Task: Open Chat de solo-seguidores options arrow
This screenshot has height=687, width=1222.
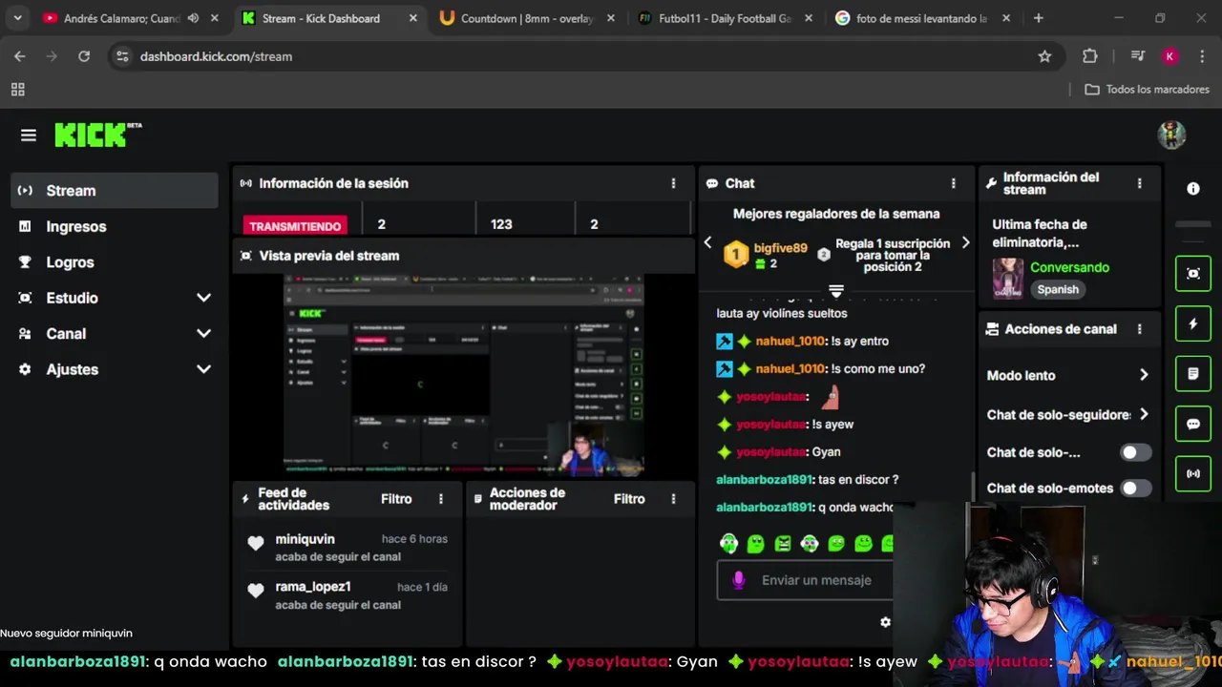Action: pos(1144,414)
